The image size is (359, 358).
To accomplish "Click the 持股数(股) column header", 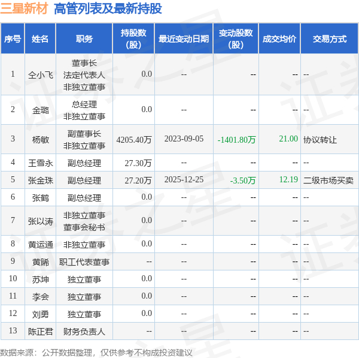I will 133,38.
